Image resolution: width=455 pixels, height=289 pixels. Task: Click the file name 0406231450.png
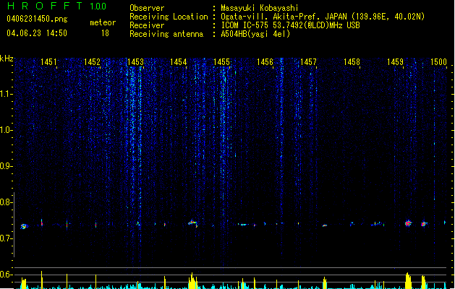click(37, 19)
